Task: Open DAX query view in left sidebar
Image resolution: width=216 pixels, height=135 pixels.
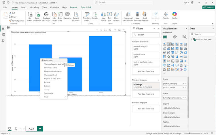Action: pos(3,41)
